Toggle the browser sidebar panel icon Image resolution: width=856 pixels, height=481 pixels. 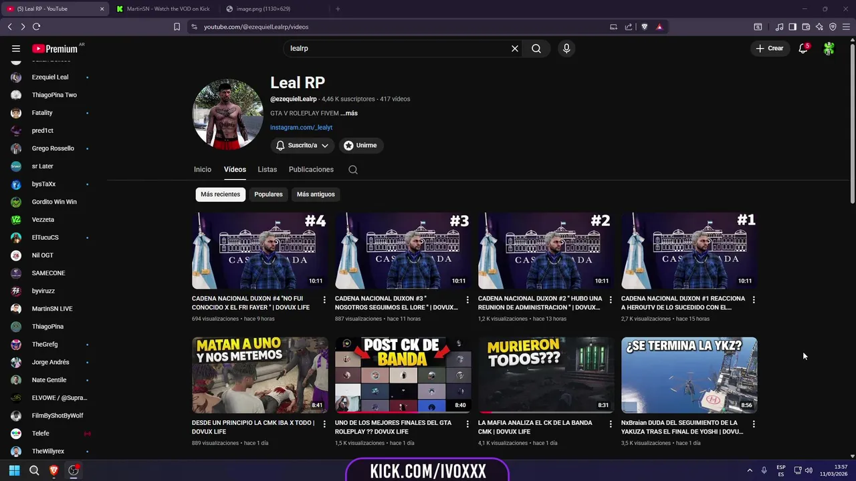[x=792, y=27]
